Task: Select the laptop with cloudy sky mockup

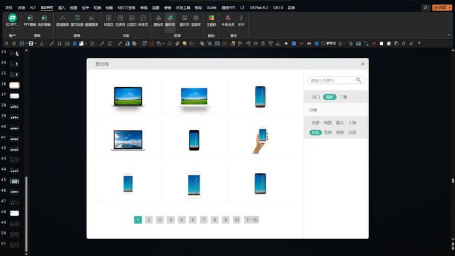Action: (x=128, y=140)
